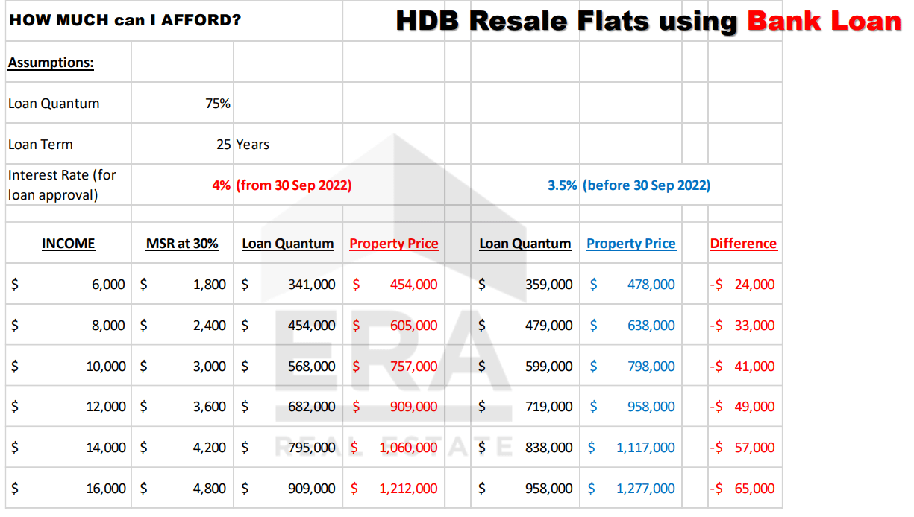Viewport: 914px width, 517px height.
Task: Select the red 4% interest rate cell
Action: 221,185
